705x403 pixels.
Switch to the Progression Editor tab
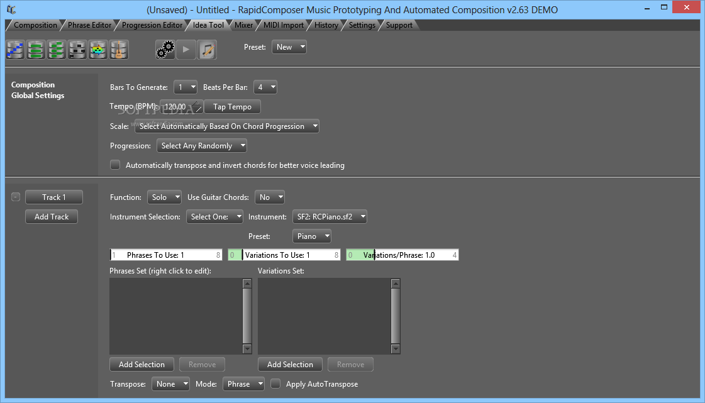pyautogui.click(x=152, y=25)
